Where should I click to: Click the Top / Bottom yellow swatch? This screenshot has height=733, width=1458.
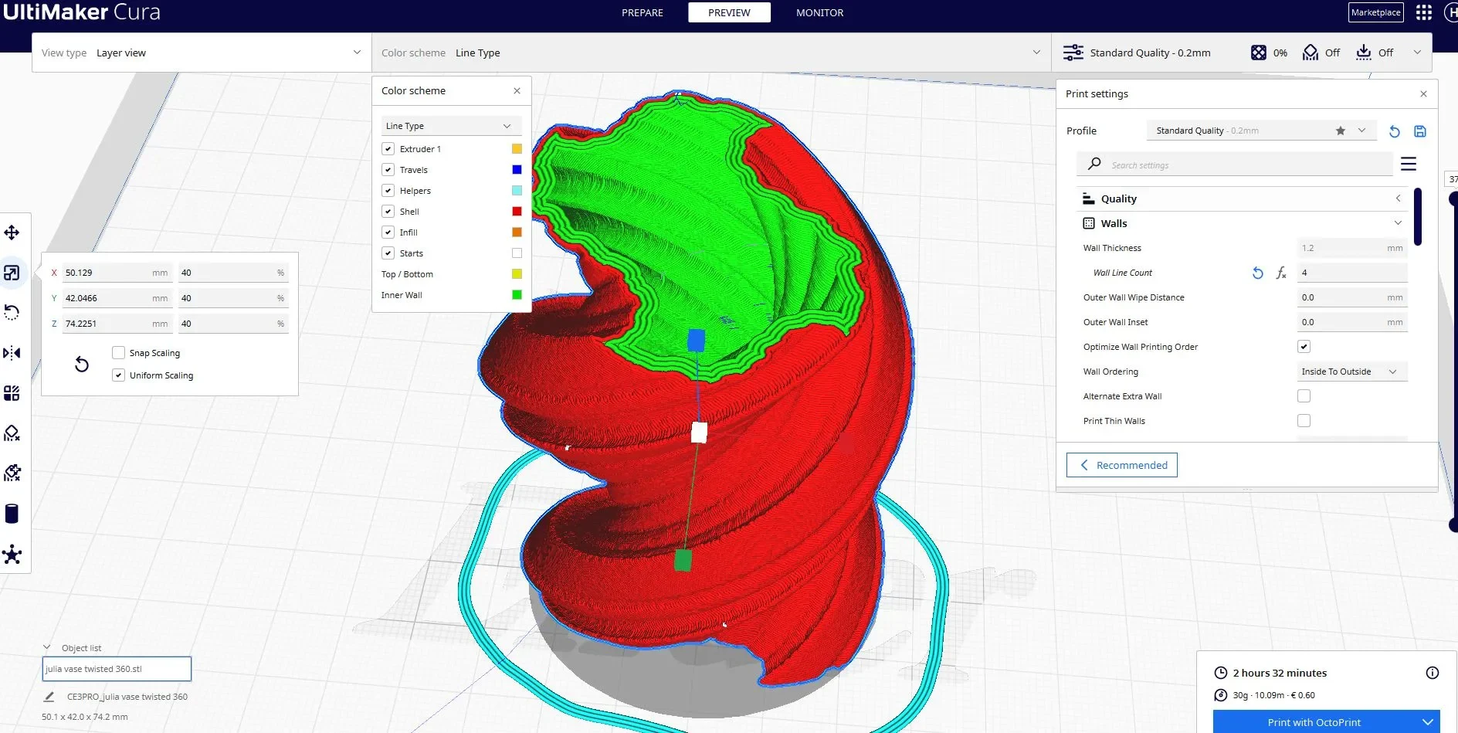click(517, 274)
